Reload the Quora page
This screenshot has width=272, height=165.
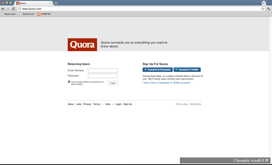tap(14, 9)
